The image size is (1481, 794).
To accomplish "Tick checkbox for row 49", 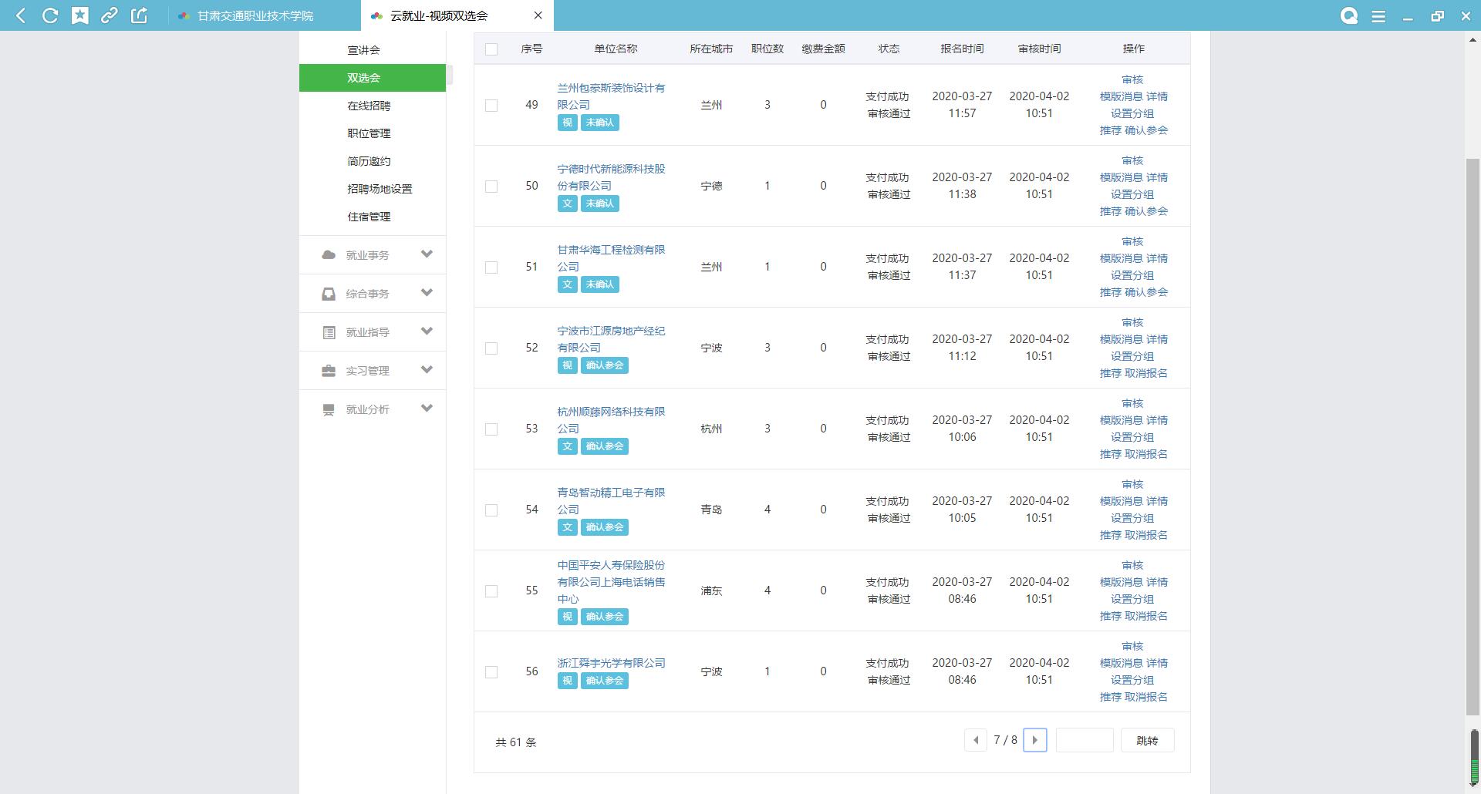I will (x=491, y=106).
